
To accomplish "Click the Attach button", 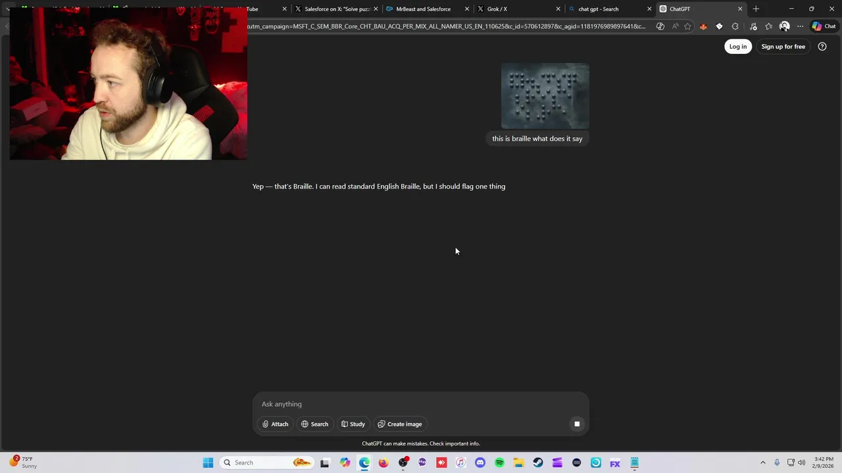I will pyautogui.click(x=275, y=424).
